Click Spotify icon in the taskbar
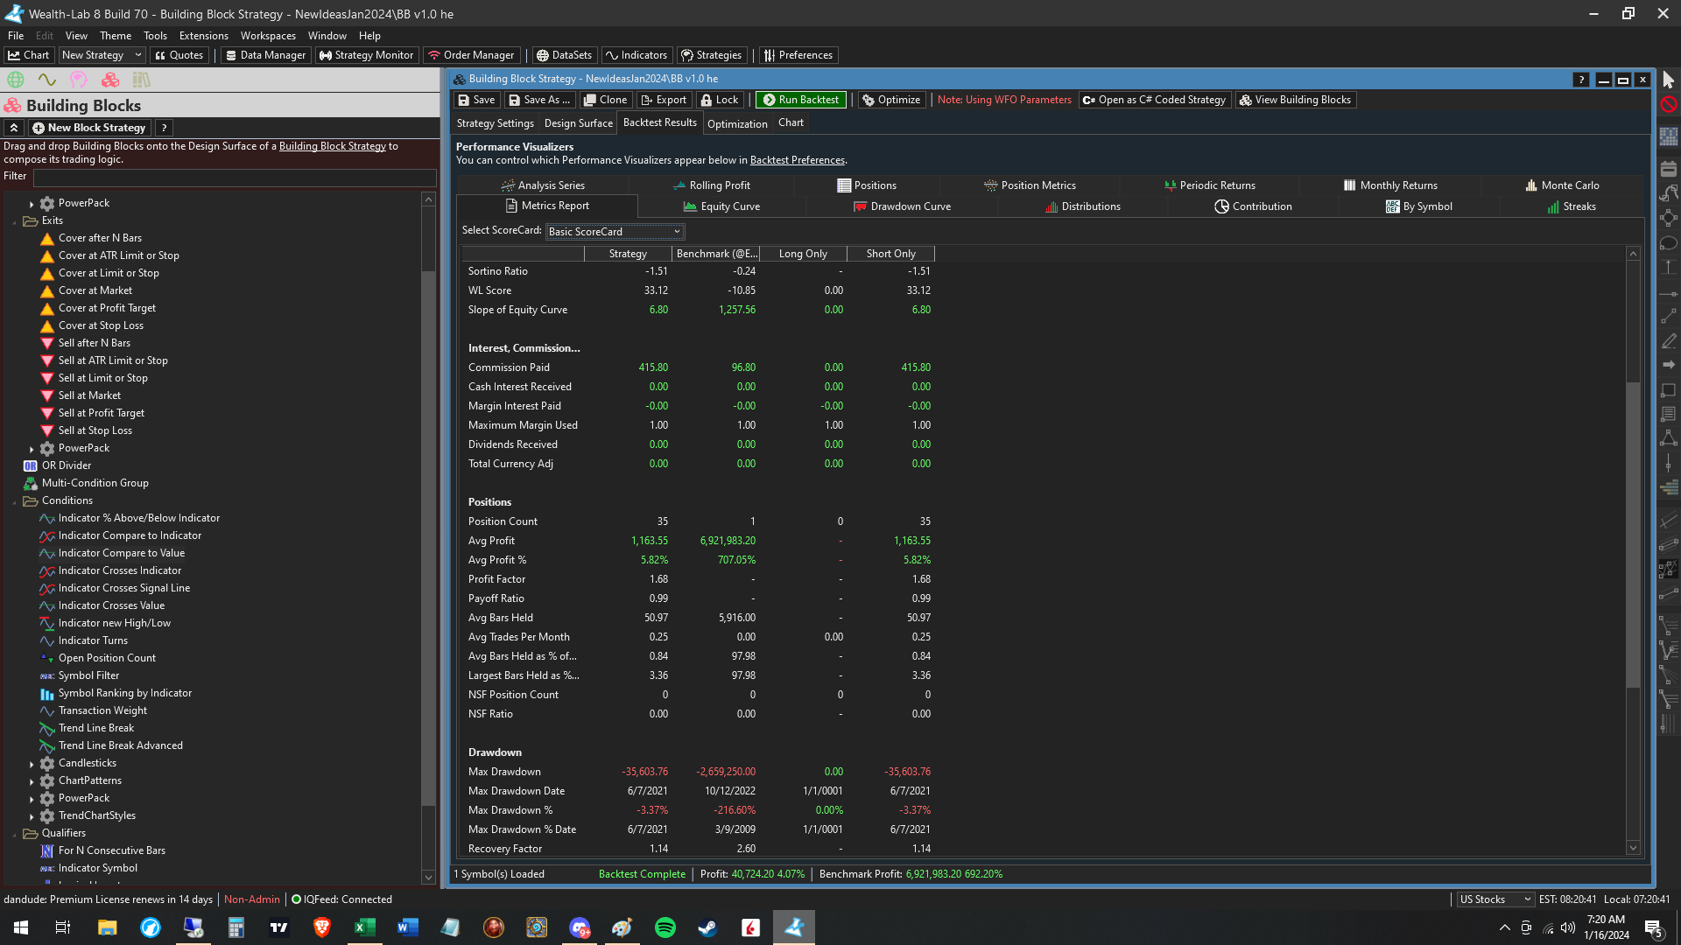Image resolution: width=1681 pixels, height=945 pixels. tap(665, 927)
